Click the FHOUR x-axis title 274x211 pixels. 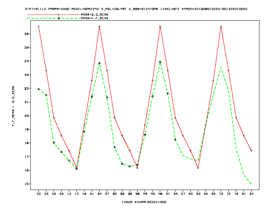[144, 202]
